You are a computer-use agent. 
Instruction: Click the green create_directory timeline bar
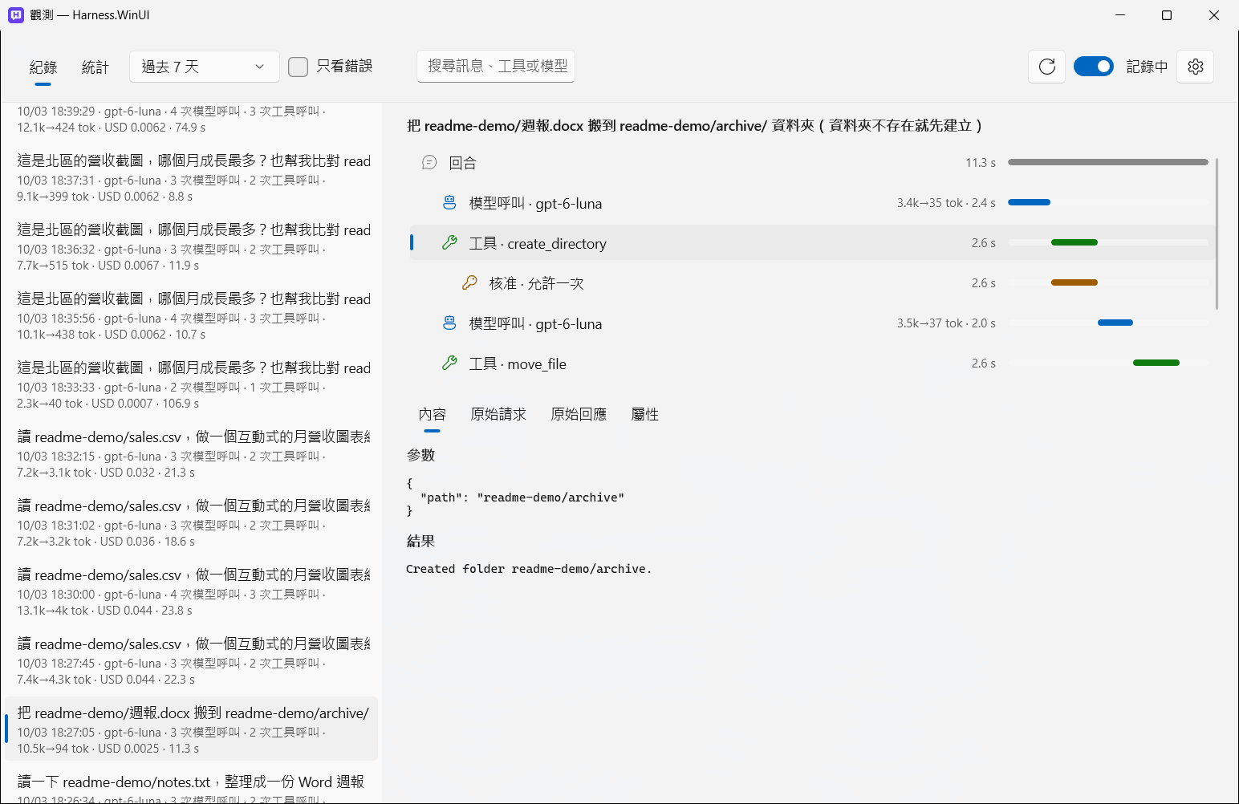(x=1074, y=242)
